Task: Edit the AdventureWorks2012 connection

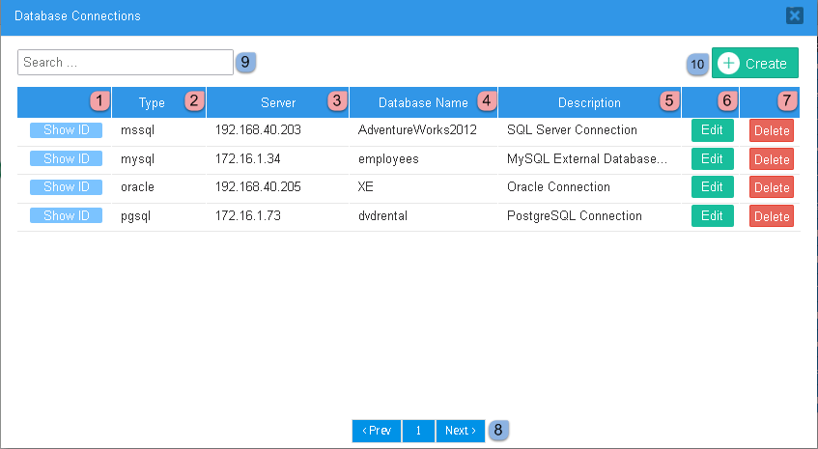Action: click(x=711, y=130)
